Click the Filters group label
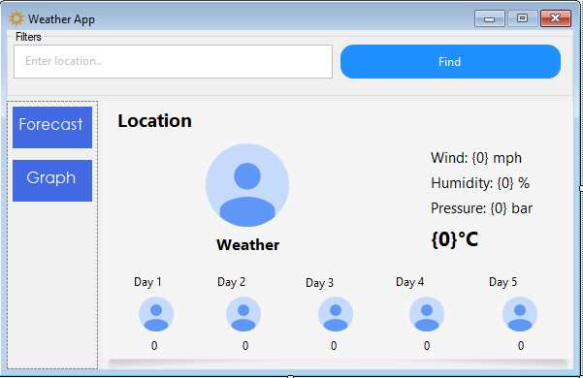This screenshot has width=583, height=378. (x=28, y=37)
